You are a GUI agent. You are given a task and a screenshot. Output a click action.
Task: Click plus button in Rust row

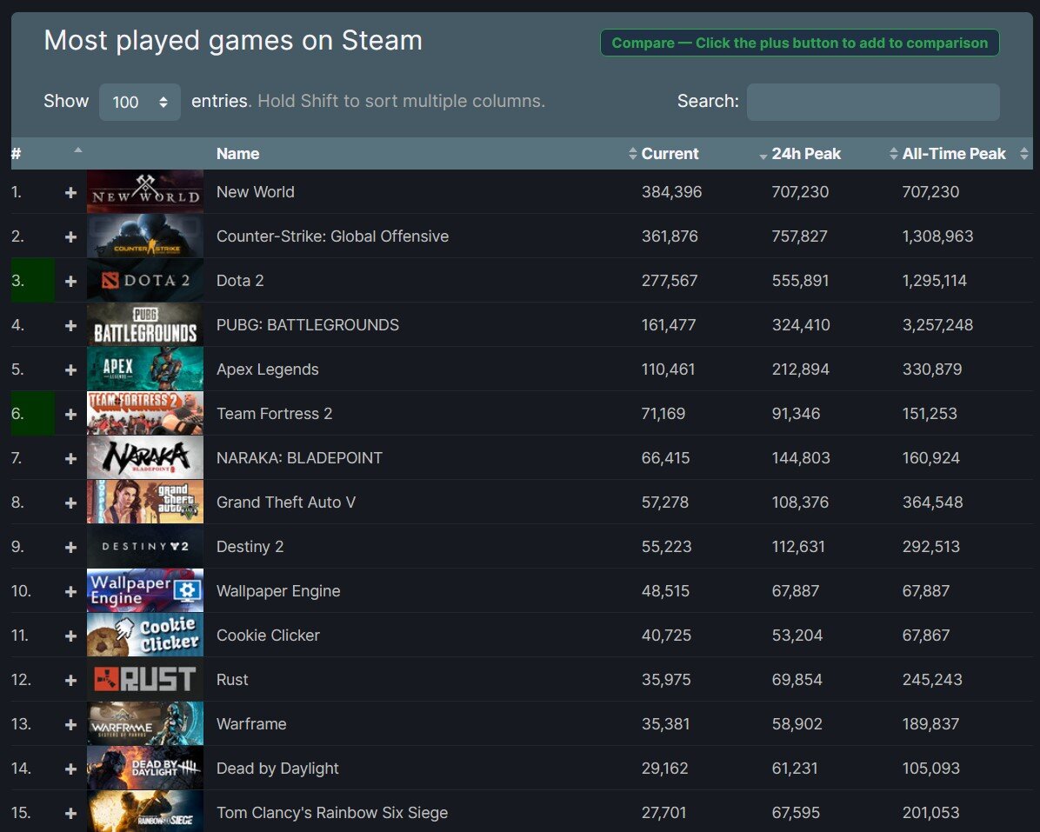pyautogui.click(x=71, y=681)
